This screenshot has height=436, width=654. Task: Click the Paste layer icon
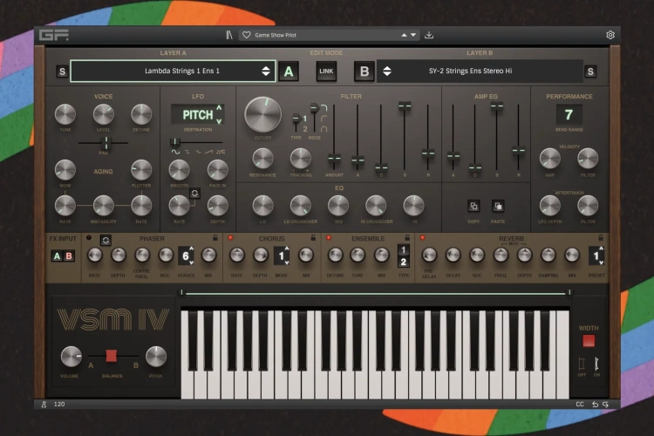click(x=498, y=206)
